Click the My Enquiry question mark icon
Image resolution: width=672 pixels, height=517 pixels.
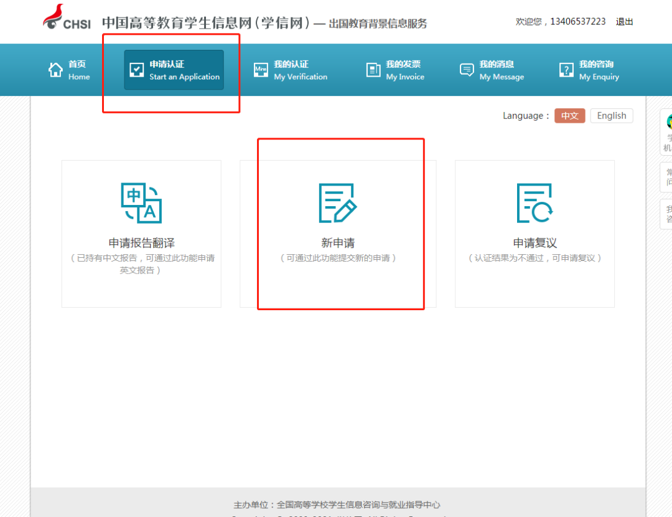click(566, 70)
